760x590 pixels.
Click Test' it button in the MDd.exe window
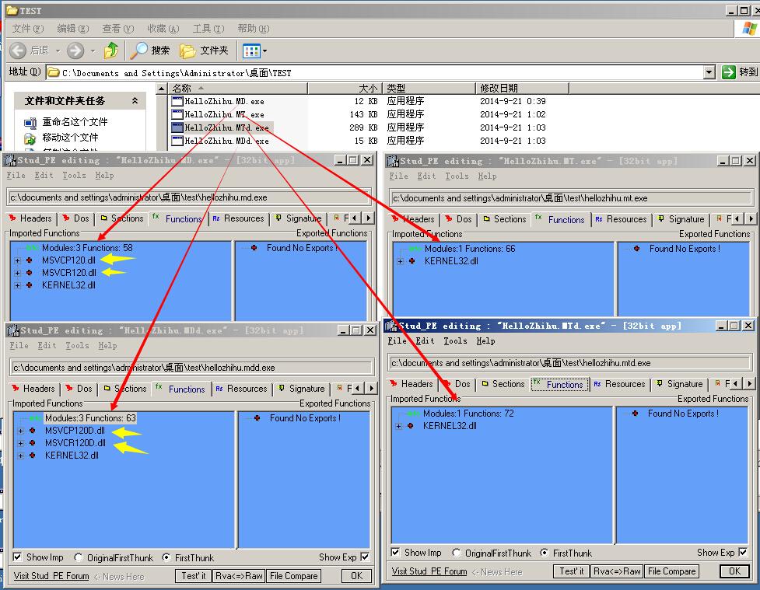pyautogui.click(x=194, y=576)
